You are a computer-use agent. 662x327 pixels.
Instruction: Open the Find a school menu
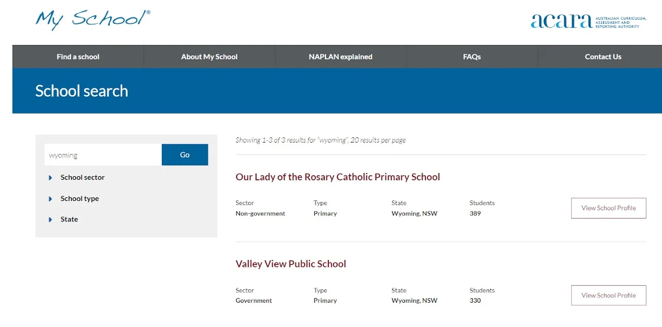click(78, 57)
